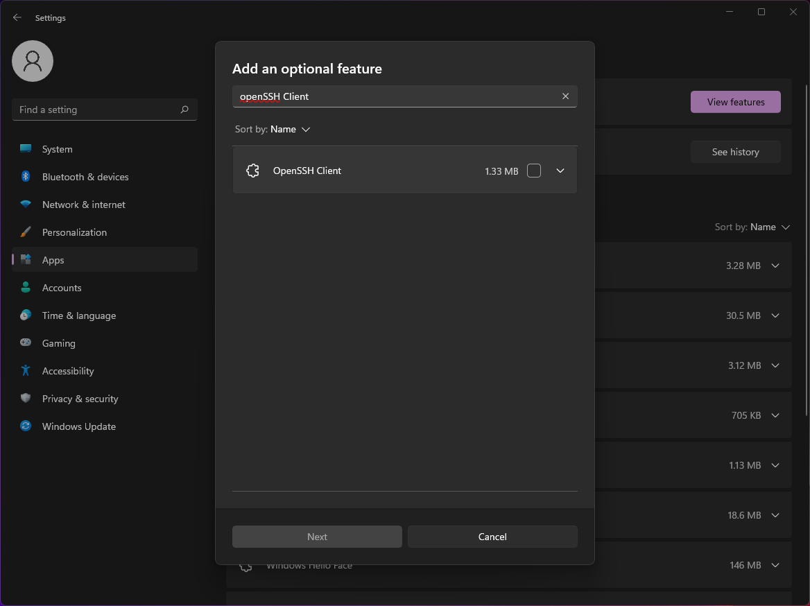Open Accessibility settings
This screenshot has height=606, width=810.
tap(104, 371)
